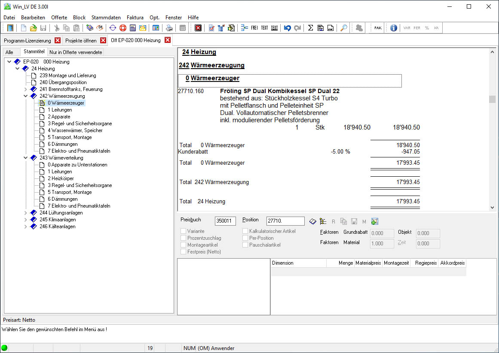The width and height of the screenshot is (499, 353).
Task: Open the Bearbeiten menu
Action: 33,18
